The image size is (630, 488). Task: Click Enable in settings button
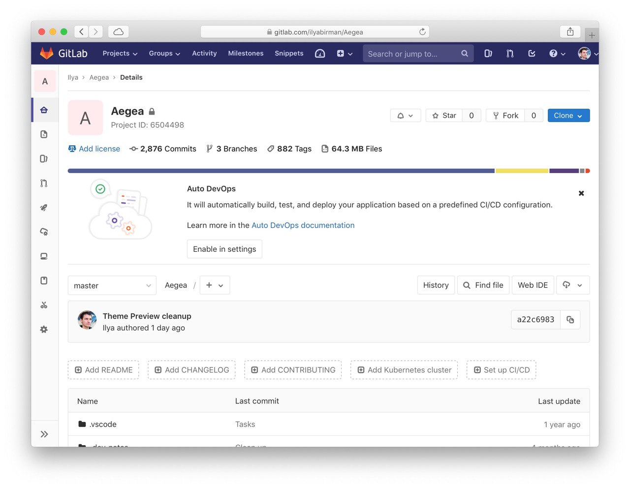[224, 249]
